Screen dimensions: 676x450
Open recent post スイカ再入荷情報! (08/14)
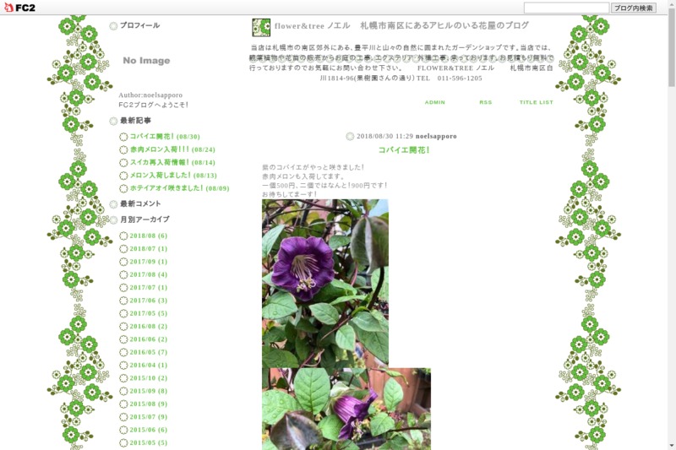[172, 162]
